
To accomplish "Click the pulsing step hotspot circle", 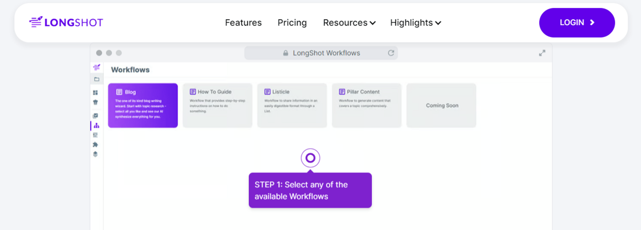I will coord(310,158).
